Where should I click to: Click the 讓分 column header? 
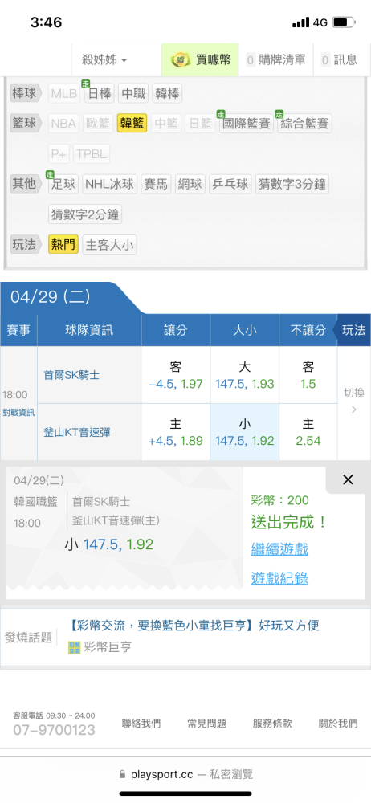point(176,330)
